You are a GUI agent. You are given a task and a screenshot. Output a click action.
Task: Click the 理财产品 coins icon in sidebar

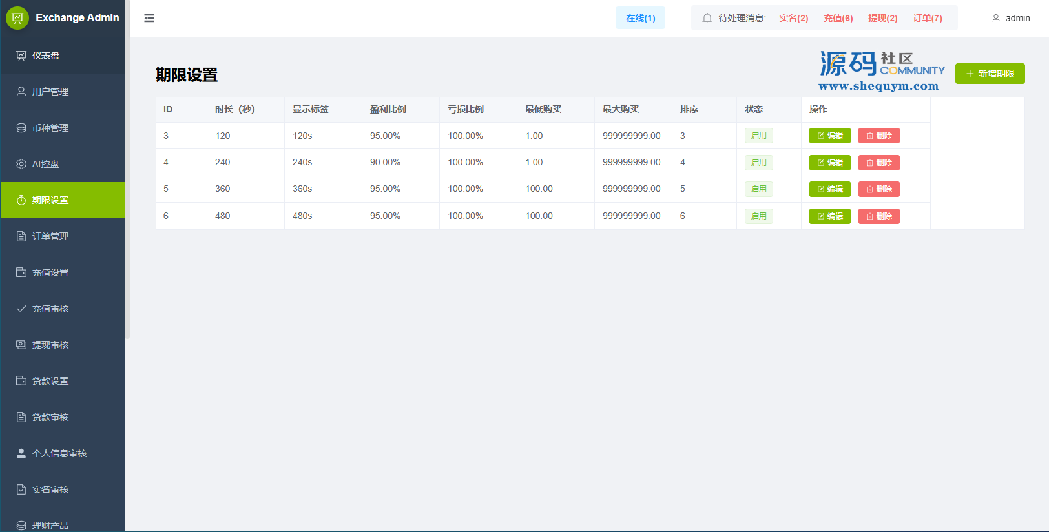click(x=21, y=526)
